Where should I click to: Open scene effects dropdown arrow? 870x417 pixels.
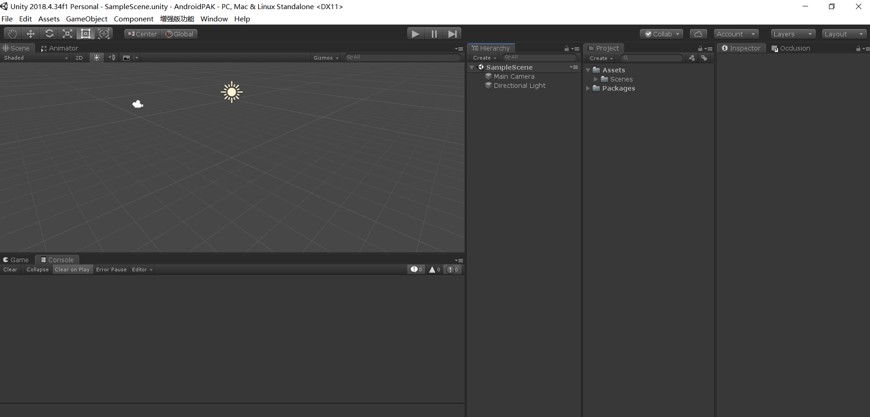point(136,58)
